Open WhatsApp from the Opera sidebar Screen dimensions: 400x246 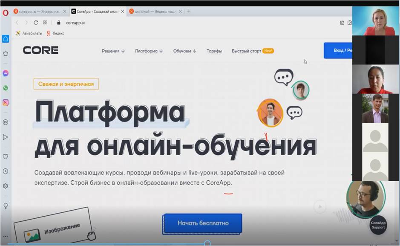pos(6,88)
